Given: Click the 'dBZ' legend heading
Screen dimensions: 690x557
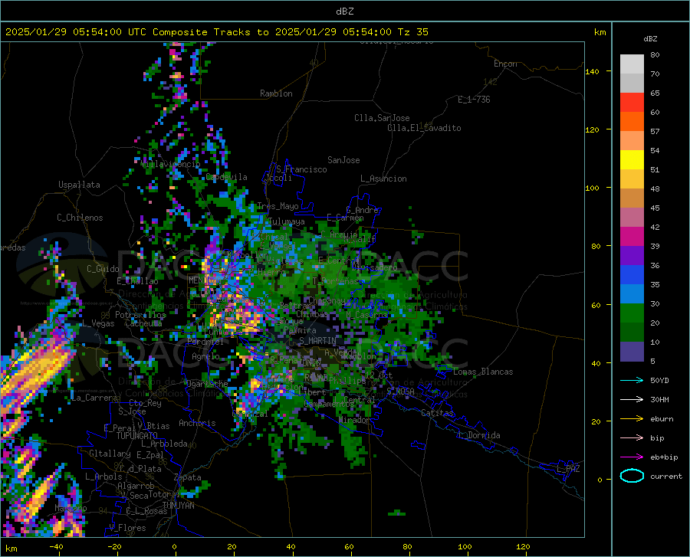Looking at the screenshot, I should 650,38.
